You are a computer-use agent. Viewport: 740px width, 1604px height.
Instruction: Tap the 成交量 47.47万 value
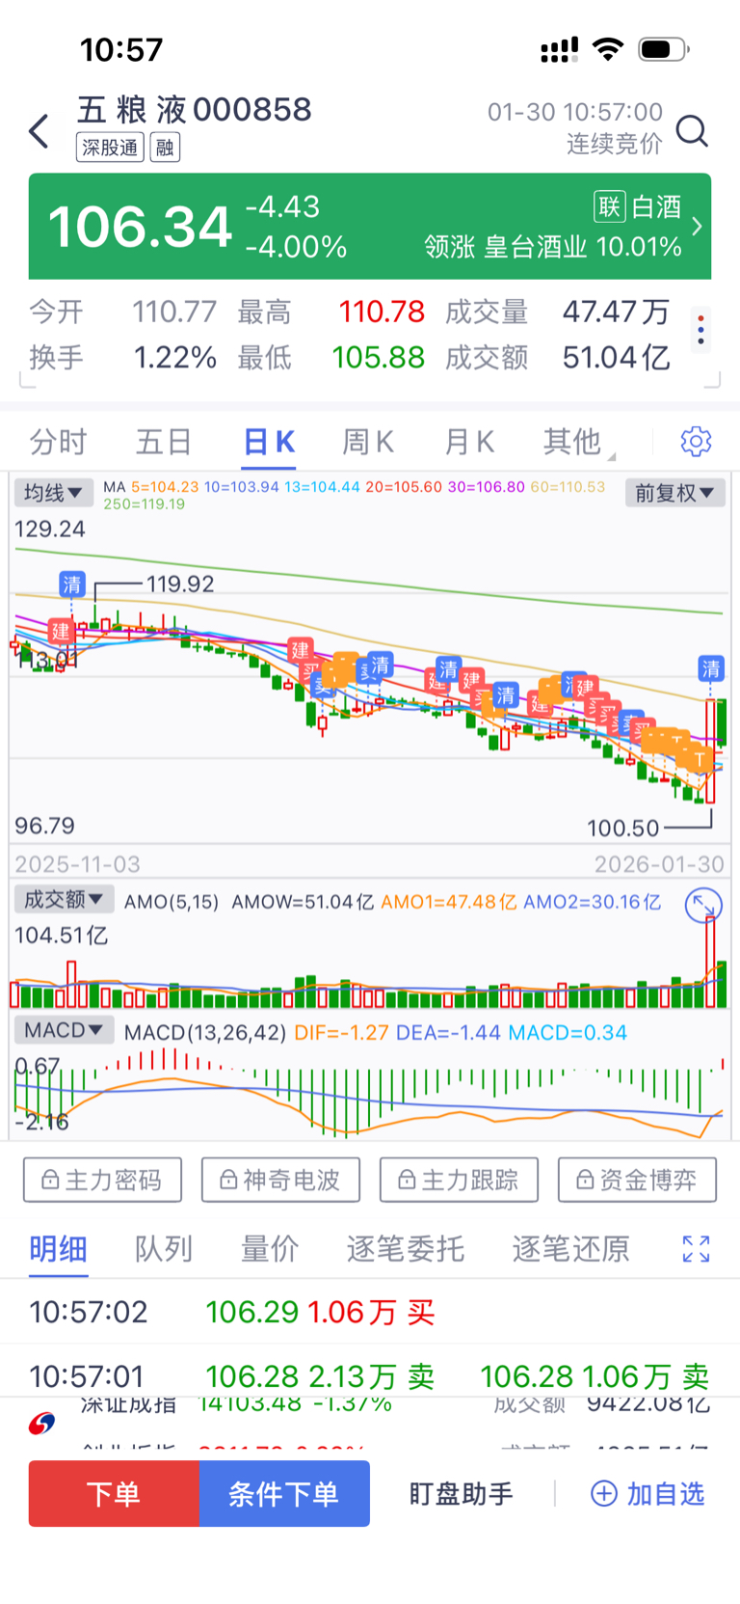point(617,312)
